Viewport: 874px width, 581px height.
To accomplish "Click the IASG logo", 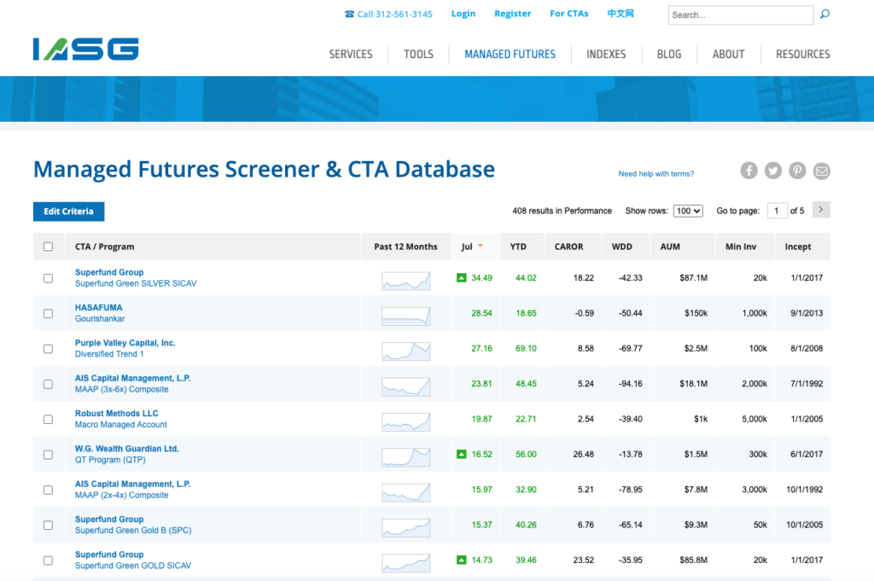I will tap(85, 49).
